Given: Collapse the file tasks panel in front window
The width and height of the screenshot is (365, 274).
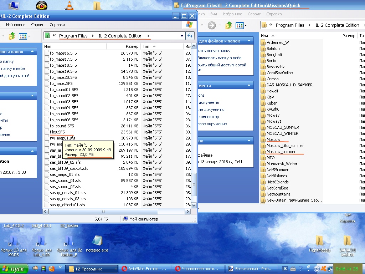Looking at the screenshot, I should coord(32,51).
